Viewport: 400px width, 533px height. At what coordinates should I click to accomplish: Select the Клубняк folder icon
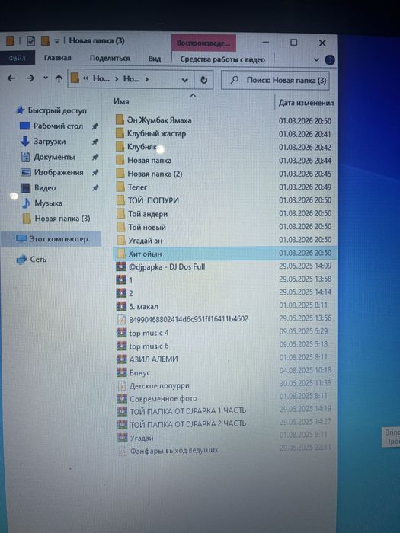pos(120,146)
